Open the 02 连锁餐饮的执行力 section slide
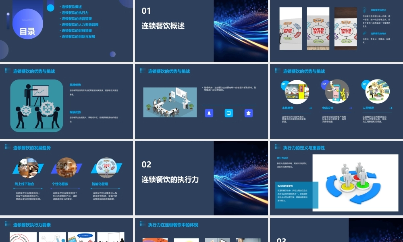The height and width of the screenshot is (242, 403). pyautogui.click(x=201, y=178)
